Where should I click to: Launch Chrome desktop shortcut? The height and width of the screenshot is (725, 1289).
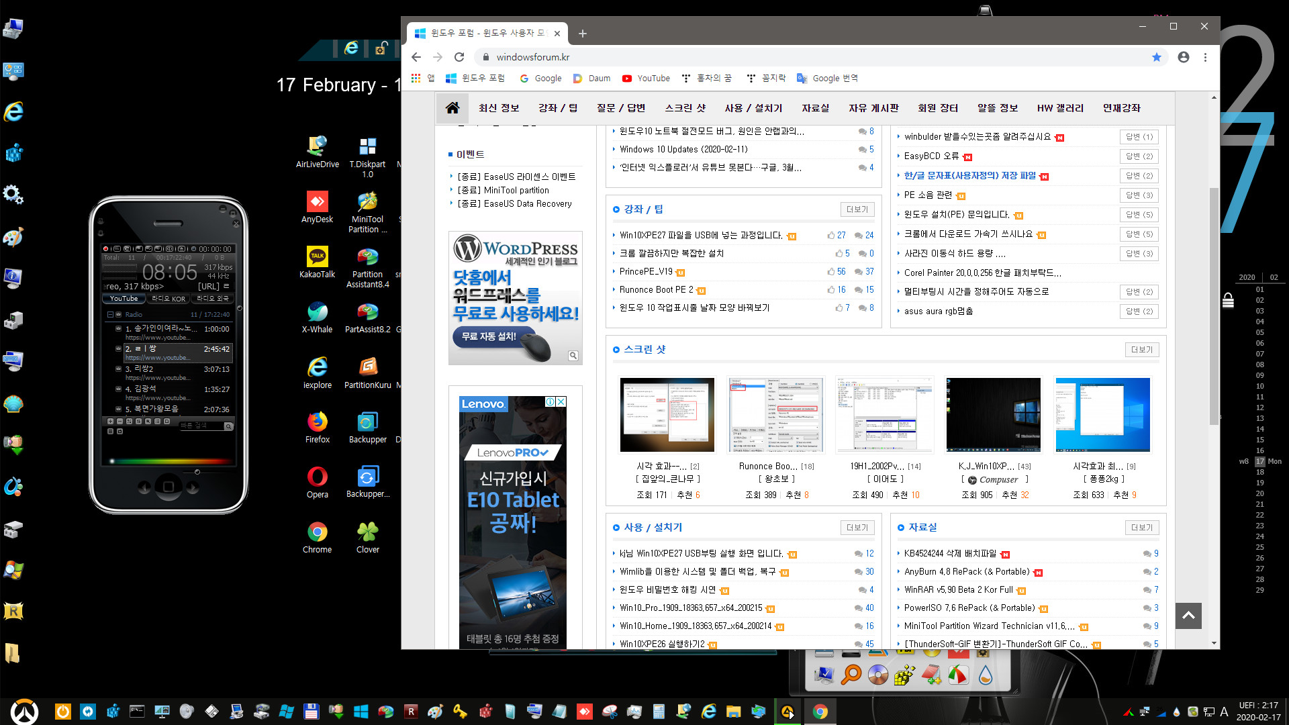(x=317, y=537)
